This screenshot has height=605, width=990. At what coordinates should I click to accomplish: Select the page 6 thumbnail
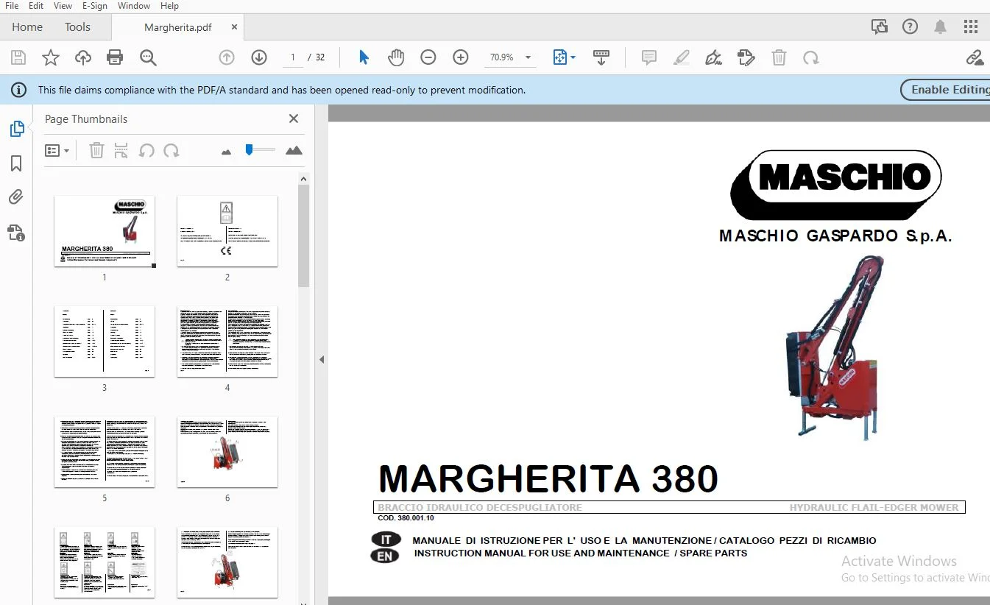coord(227,452)
